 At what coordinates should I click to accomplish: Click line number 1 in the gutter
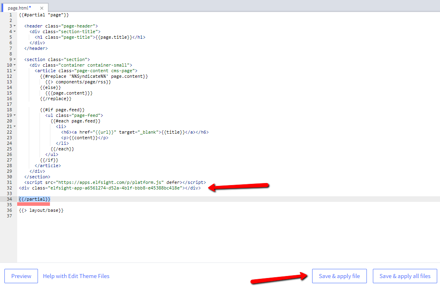click(11, 15)
